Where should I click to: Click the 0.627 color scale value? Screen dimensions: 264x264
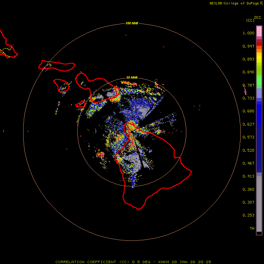[x=248, y=124]
